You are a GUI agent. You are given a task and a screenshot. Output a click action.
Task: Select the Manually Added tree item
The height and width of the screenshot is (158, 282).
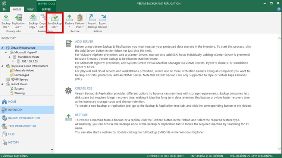[x=24, y=71]
